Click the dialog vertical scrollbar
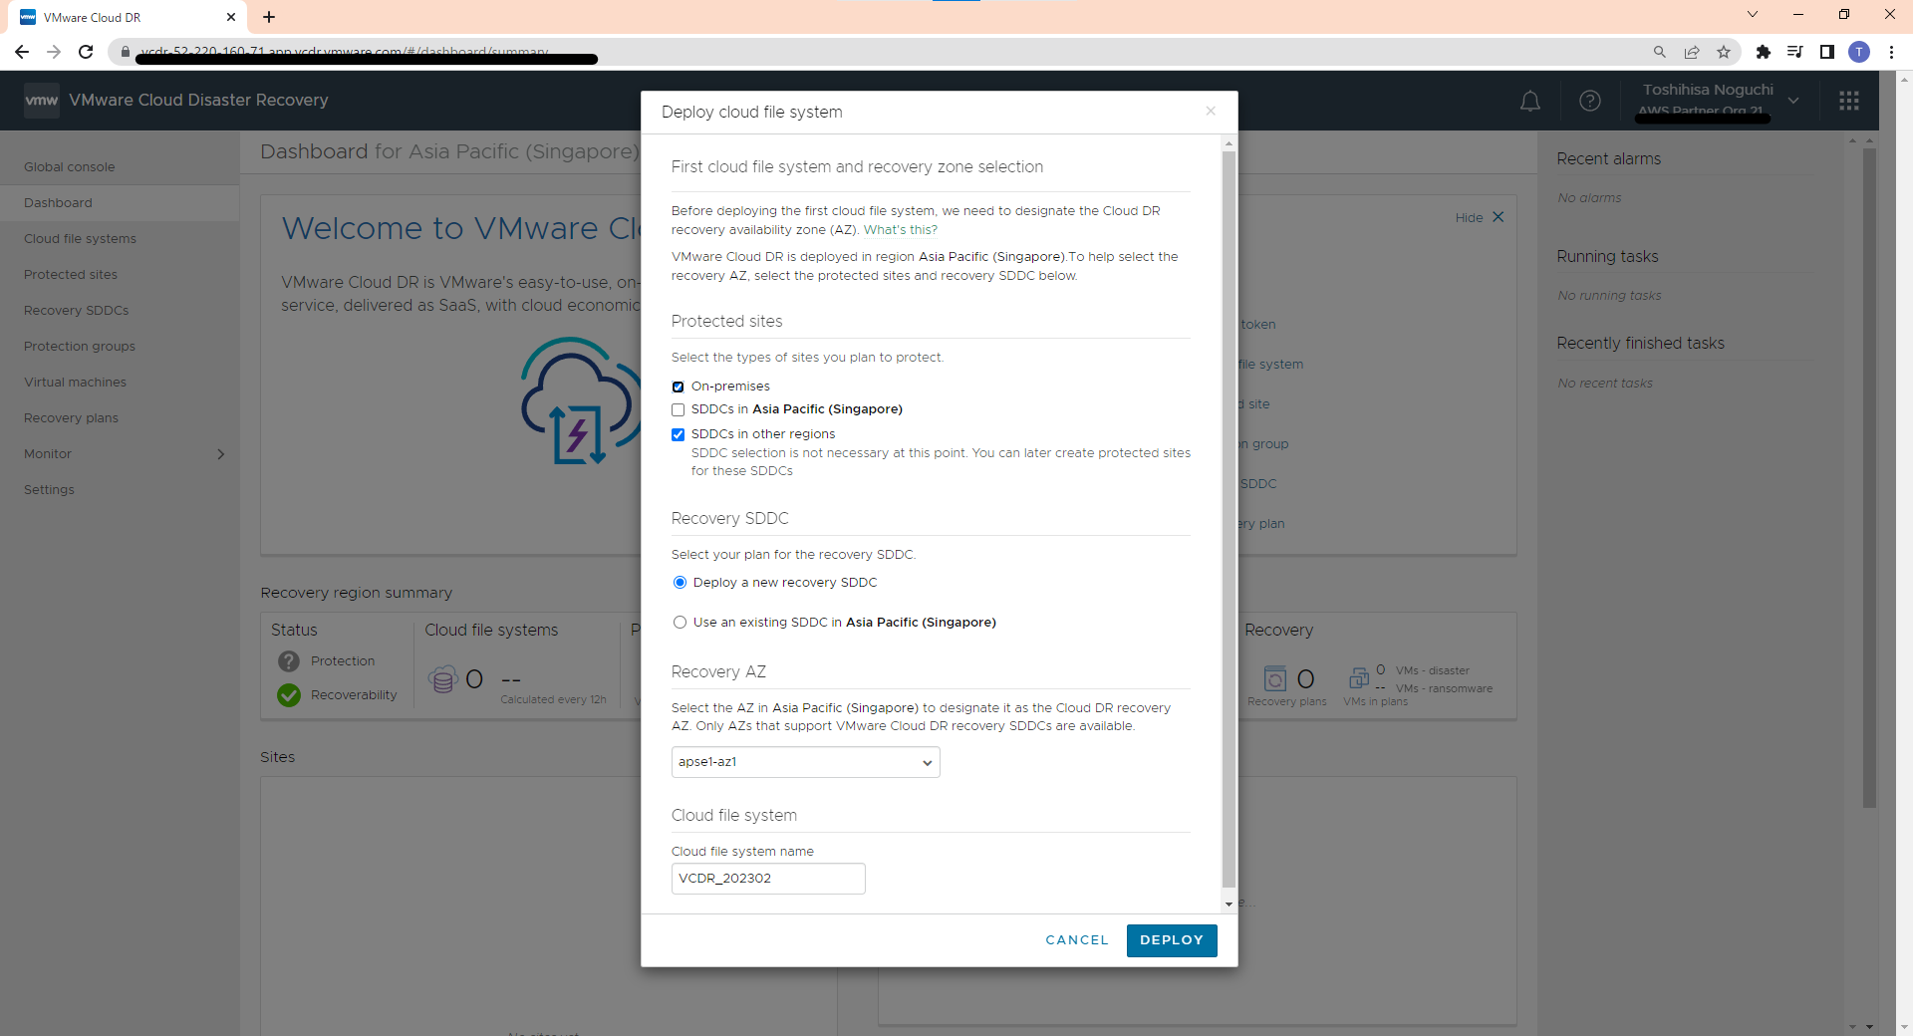This screenshot has height=1036, width=1913. tap(1229, 518)
